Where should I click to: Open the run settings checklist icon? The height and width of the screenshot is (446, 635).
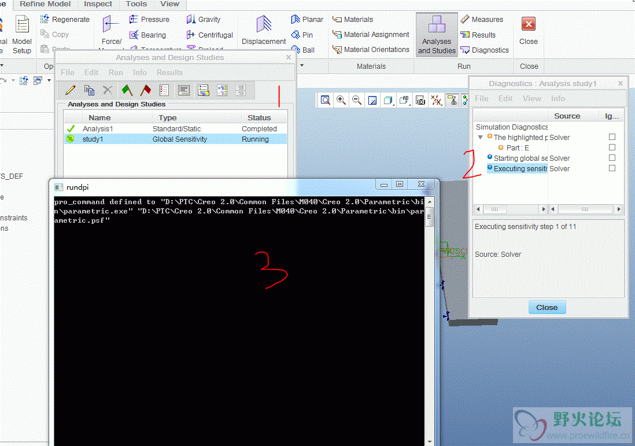tap(164, 90)
